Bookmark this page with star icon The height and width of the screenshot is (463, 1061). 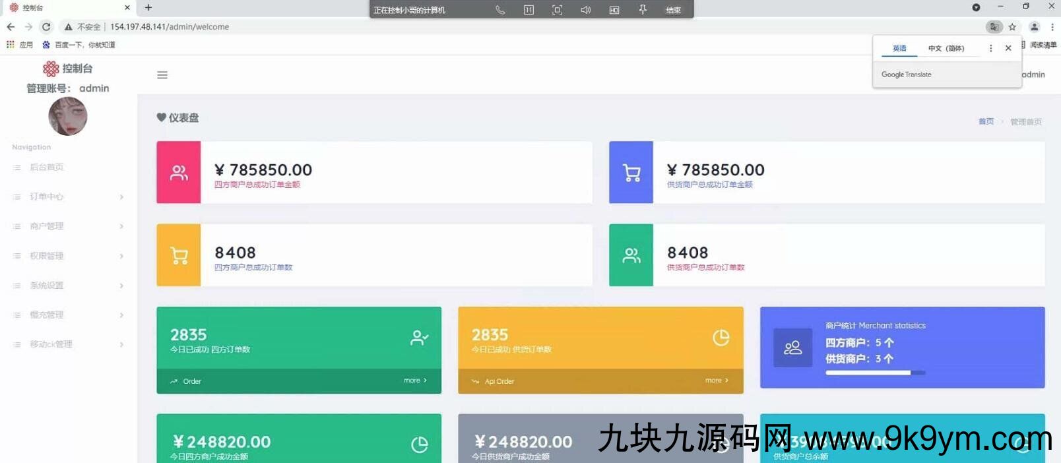pos(1012,27)
